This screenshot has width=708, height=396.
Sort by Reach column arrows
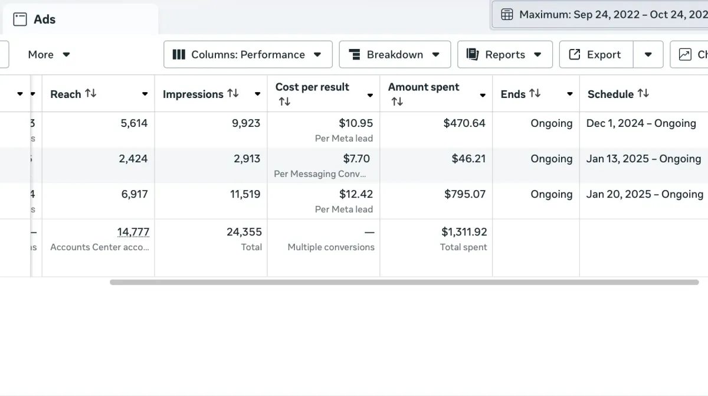(90, 93)
